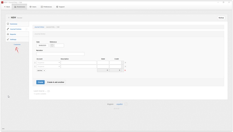Screen dimensions: 233x132
Task: Expand the Add line dropdown arrow
Action: tap(44, 71)
